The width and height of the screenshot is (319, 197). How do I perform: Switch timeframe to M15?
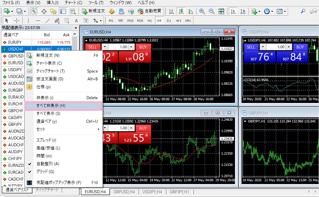click(x=130, y=21)
